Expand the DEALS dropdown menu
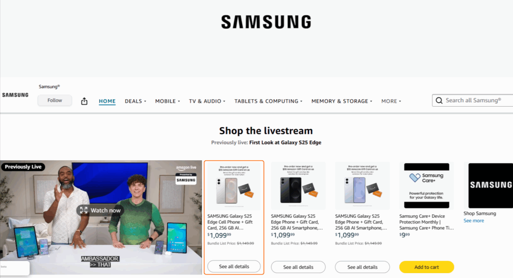 pos(135,101)
